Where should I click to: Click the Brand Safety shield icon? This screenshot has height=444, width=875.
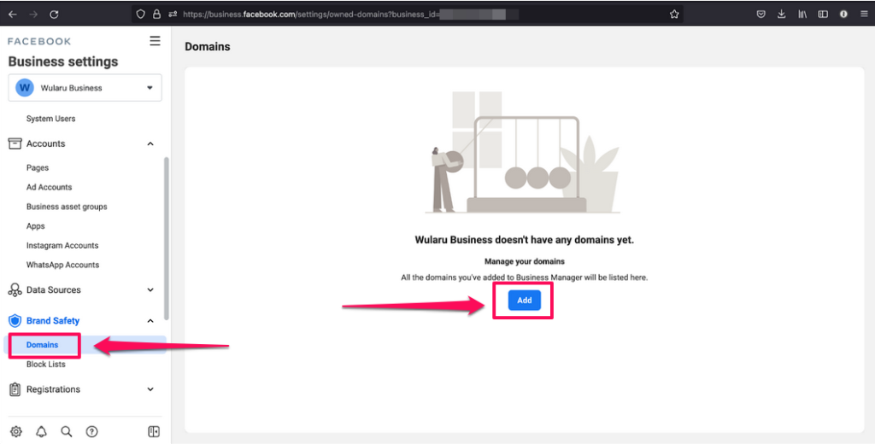pyautogui.click(x=15, y=321)
